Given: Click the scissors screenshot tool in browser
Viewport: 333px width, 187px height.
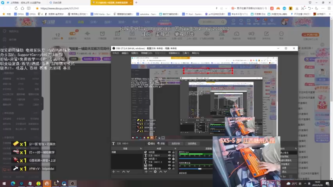Looking at the screenshot, I should (303, 8).
